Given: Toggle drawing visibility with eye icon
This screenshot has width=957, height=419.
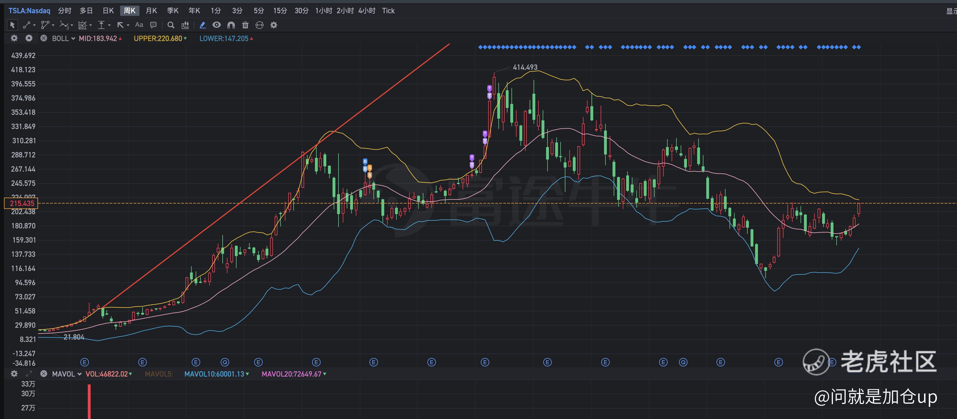Looking at the screenshot, I should 217,25.
